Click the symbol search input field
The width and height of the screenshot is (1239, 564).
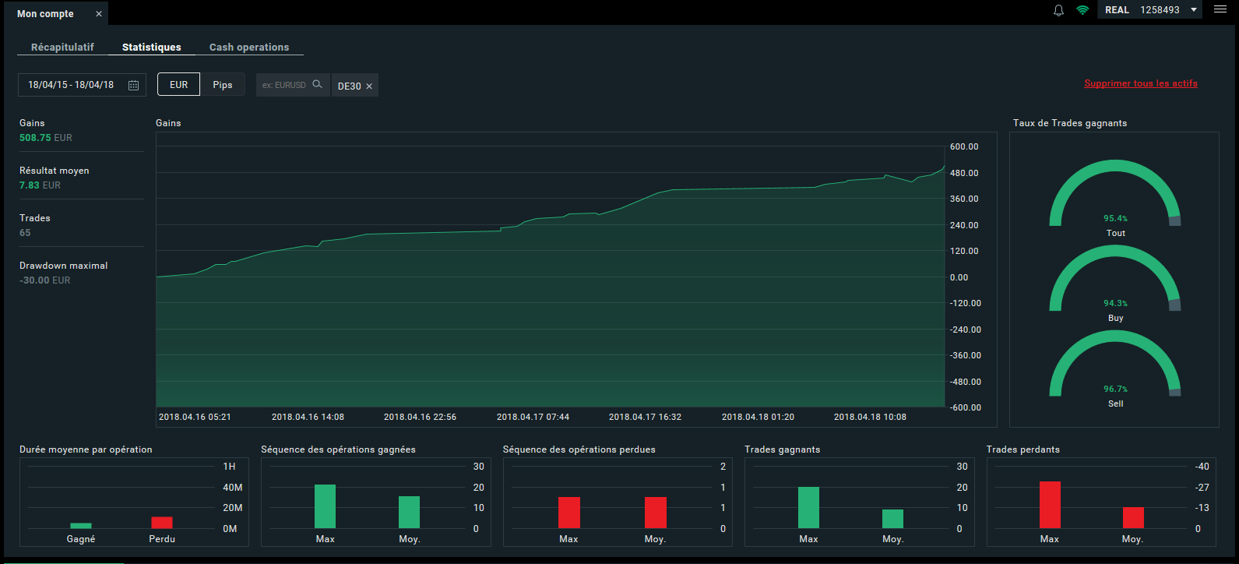coord(284,85)
